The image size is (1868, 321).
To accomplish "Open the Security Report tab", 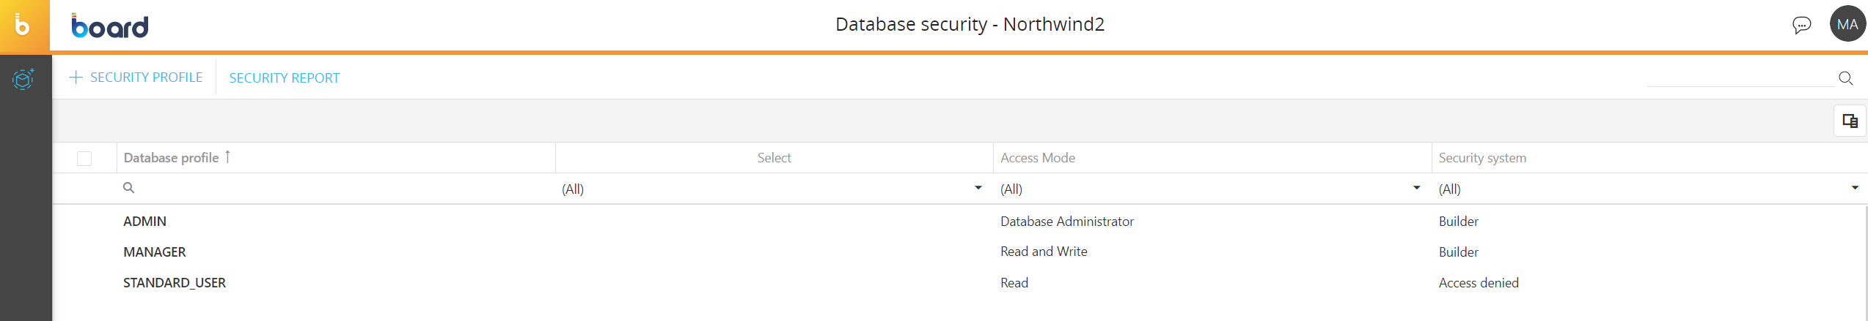I will [x=284, y=78].
